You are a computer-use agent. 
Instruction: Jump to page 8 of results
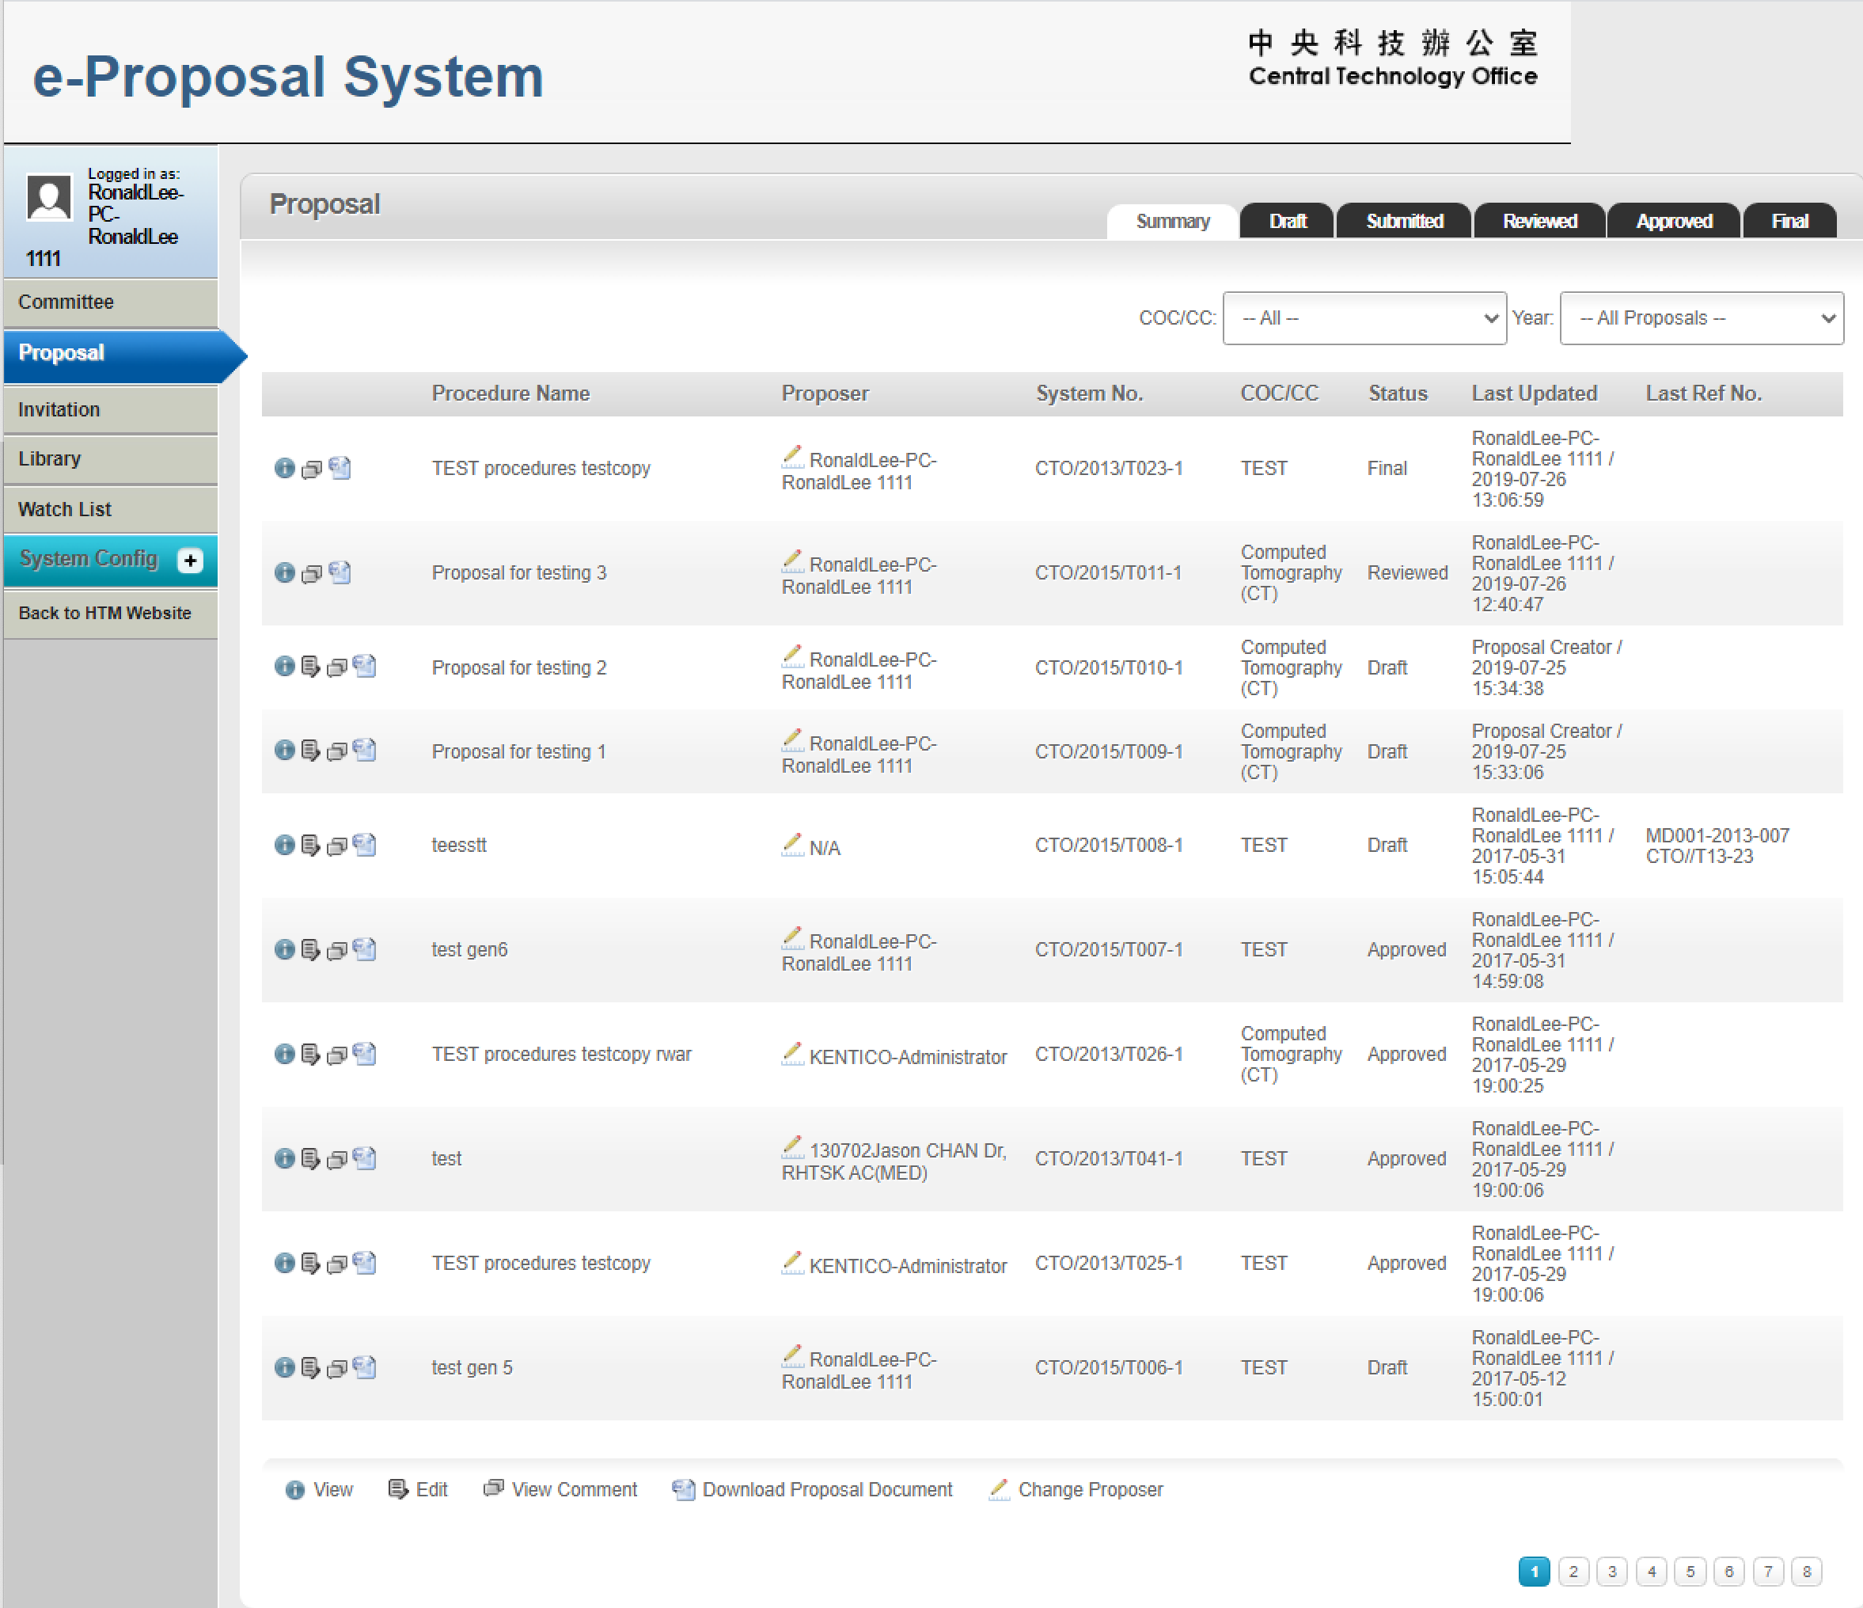tap(1806, 1571)
